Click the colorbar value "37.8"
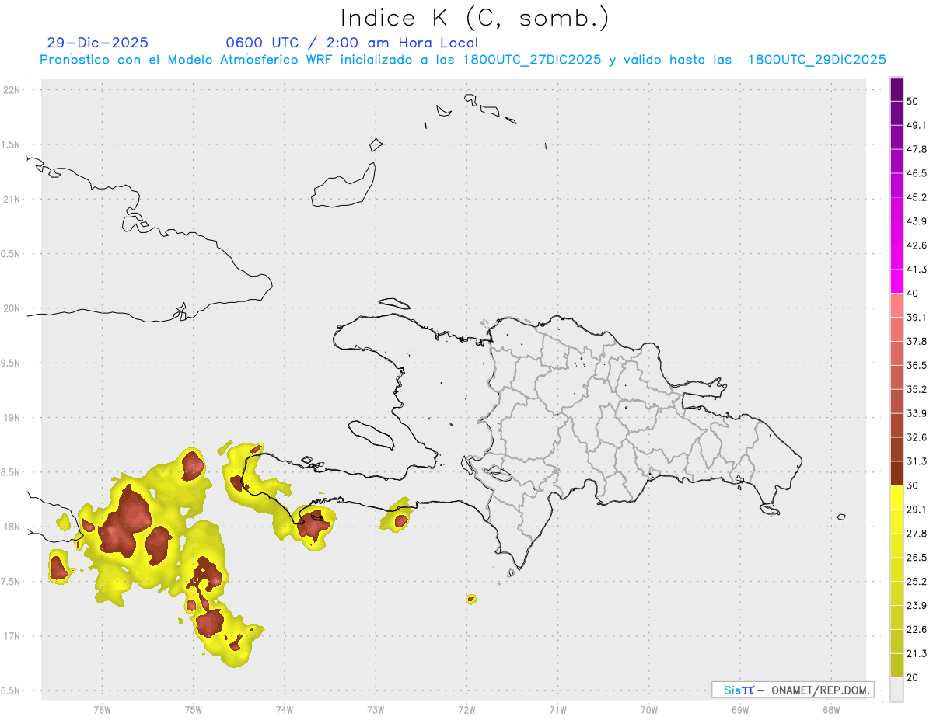 coord(917,341)
